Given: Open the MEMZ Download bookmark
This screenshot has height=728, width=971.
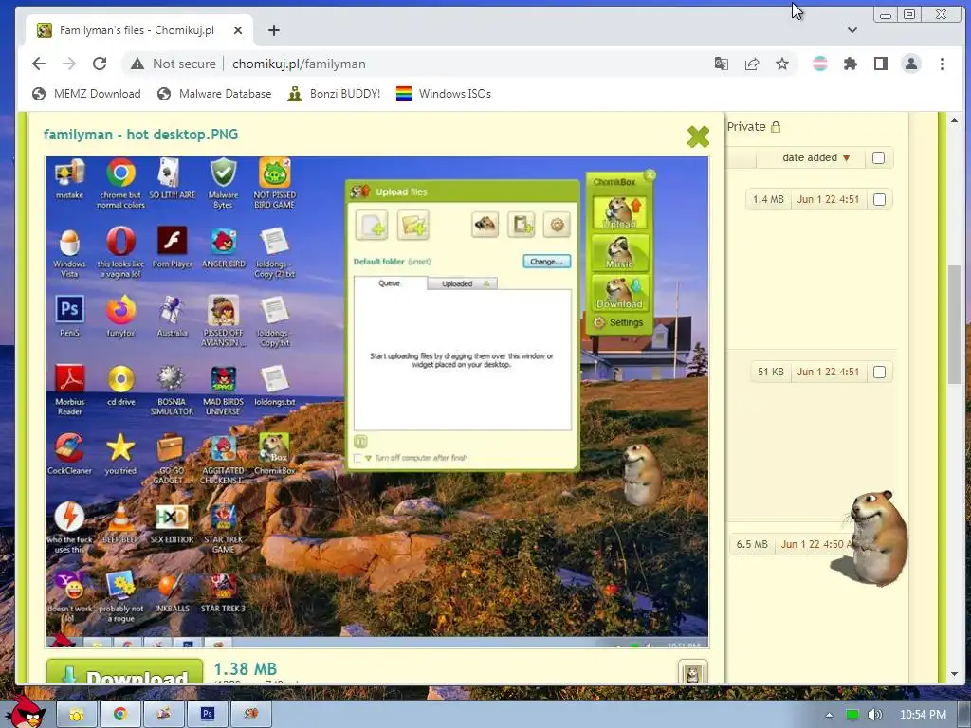Looking at the screenshot, I should pyautogui.click(x=86, y=94).
